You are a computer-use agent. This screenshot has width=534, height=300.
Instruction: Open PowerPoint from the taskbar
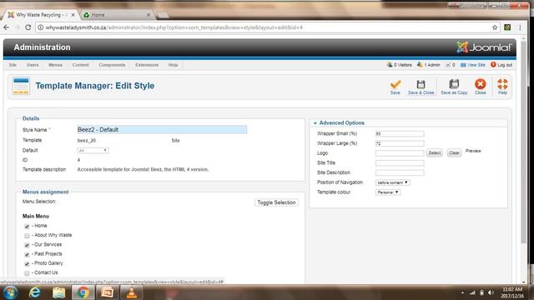tap(107, 292)
